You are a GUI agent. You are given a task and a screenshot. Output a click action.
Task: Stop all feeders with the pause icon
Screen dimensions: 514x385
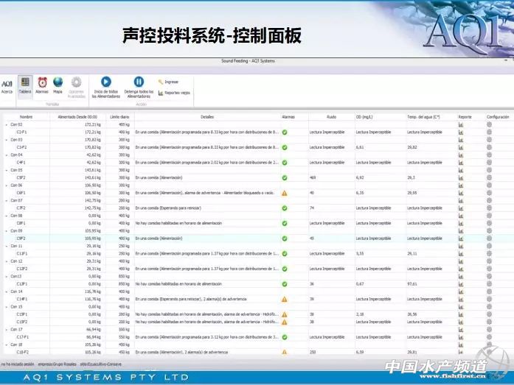click(139, 82)
